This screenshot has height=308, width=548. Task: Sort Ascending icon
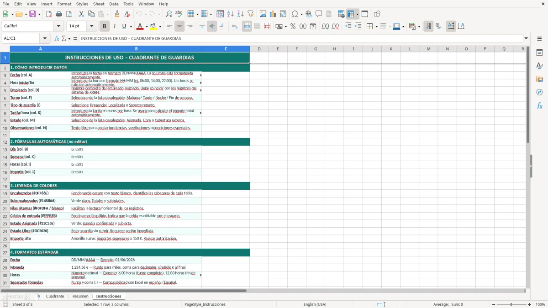click(x=230, y=14)
